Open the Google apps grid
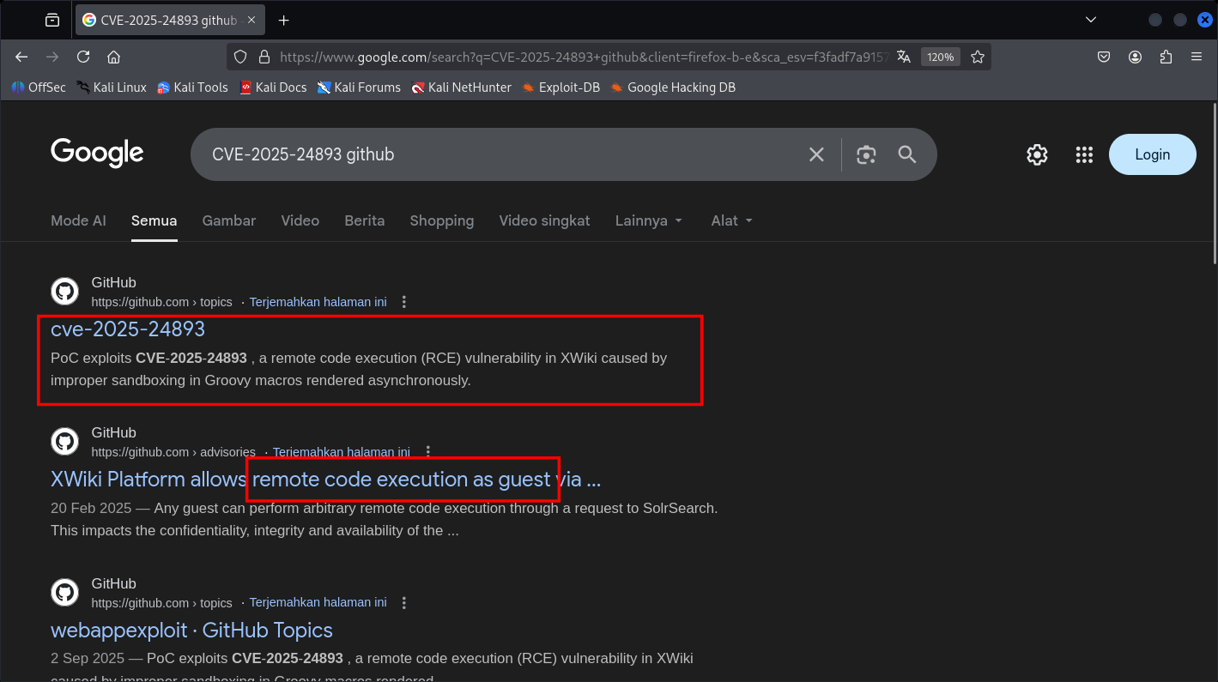 (x=1084, y=154)
